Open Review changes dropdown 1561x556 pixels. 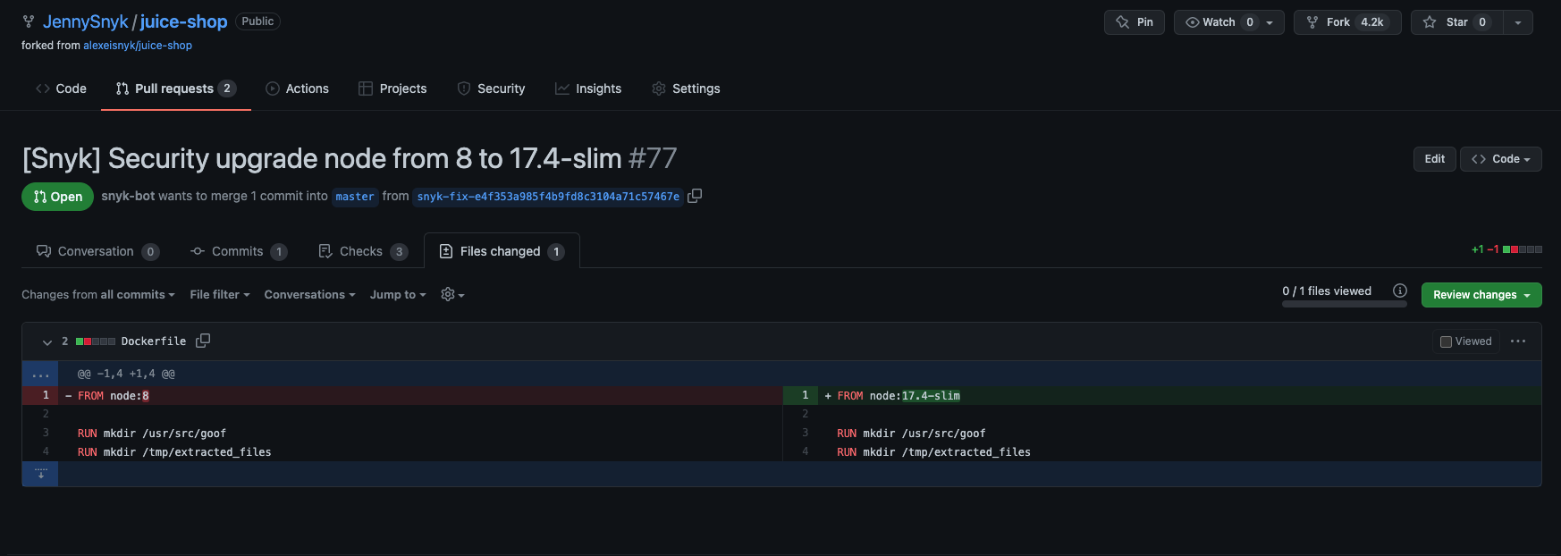[x=1481, y=295]
